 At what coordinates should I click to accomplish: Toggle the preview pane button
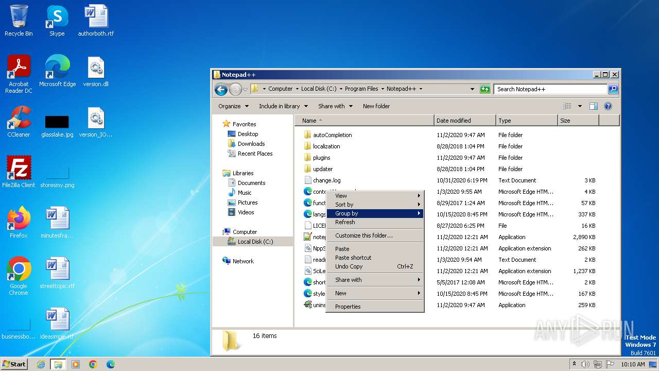click(593, 106)
